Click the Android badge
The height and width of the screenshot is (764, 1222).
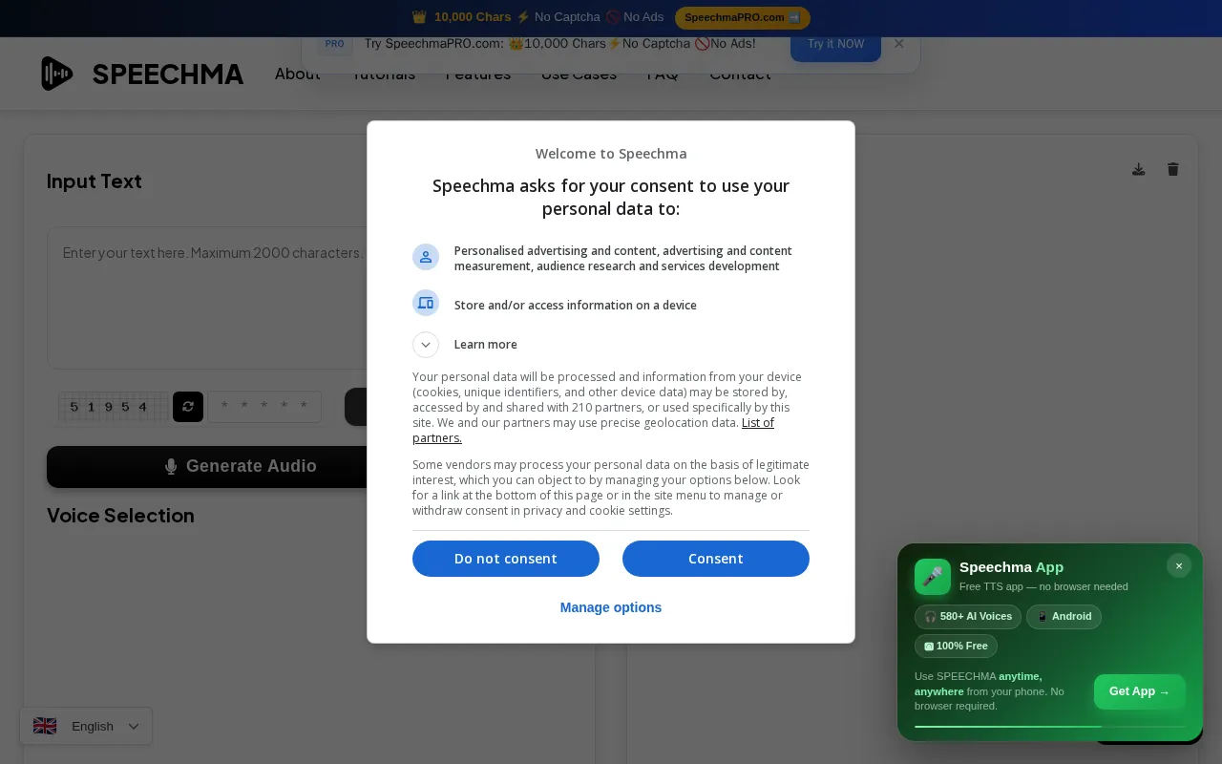point(1064,617)
